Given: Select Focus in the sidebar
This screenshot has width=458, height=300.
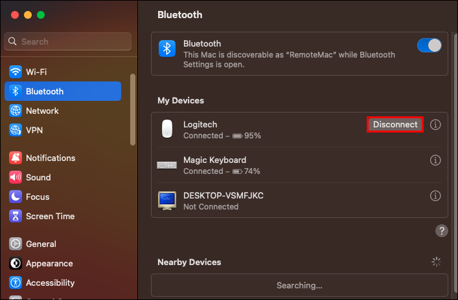Looking at the screenshot, I should point(38,197).
